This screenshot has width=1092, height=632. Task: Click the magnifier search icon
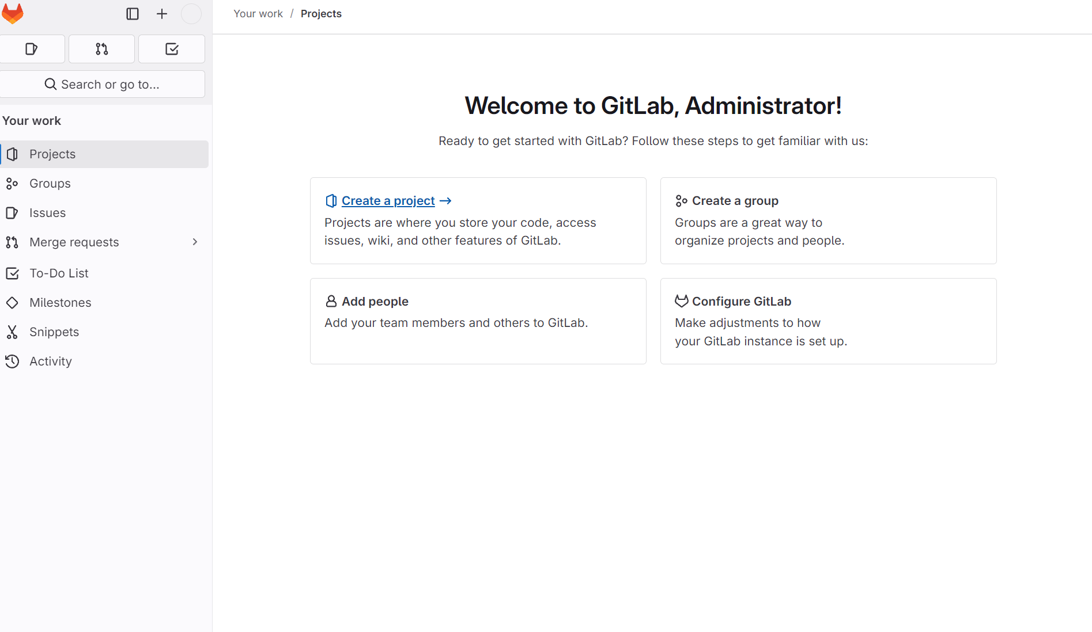click(x=51, y=84)
